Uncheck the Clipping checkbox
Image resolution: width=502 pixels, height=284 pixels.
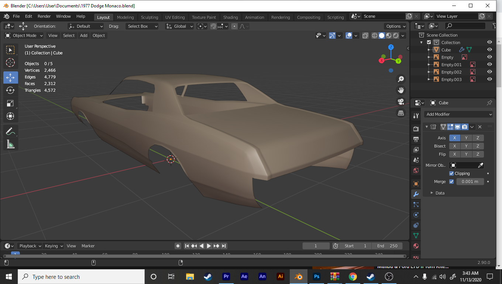click(x=451, y=173)
